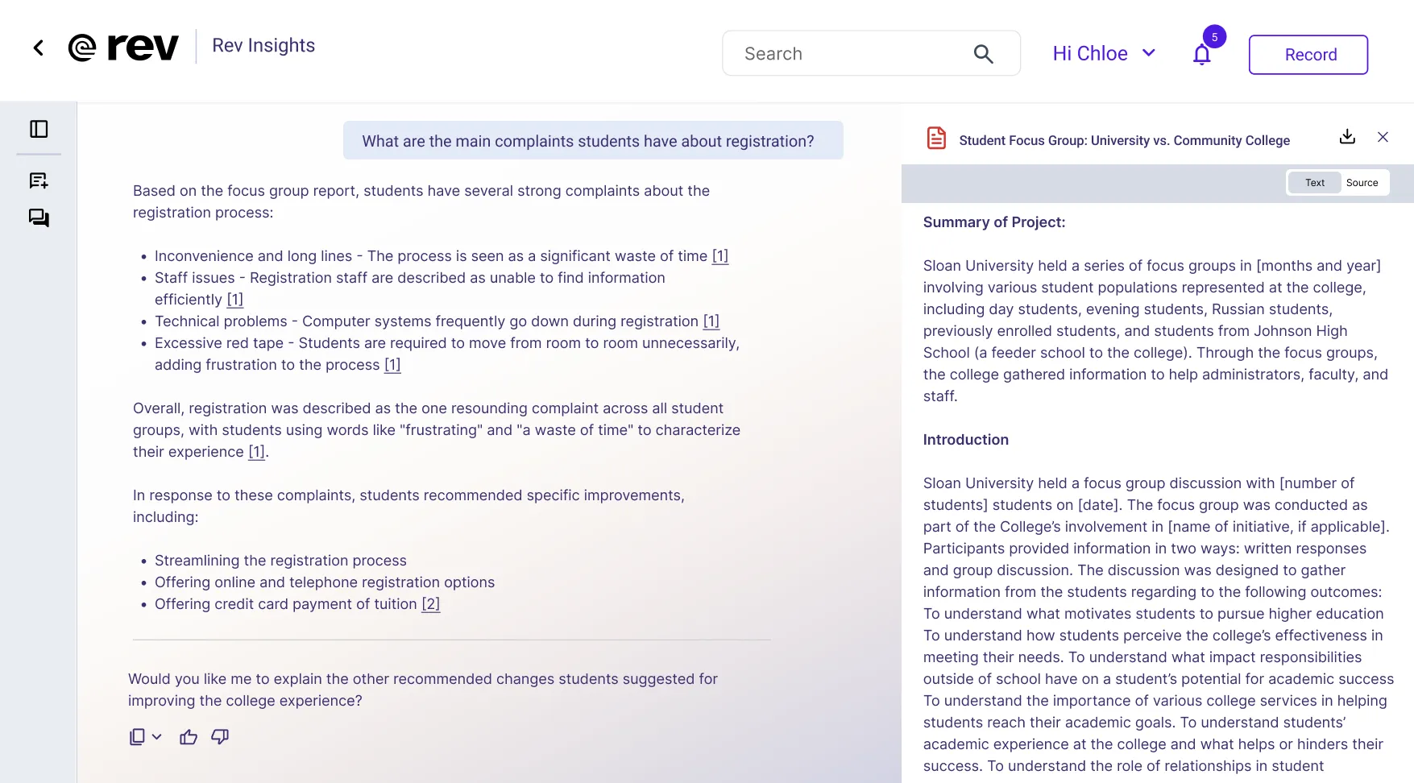
Task: Expand the copy options chevron
Action: pos(156,736)
